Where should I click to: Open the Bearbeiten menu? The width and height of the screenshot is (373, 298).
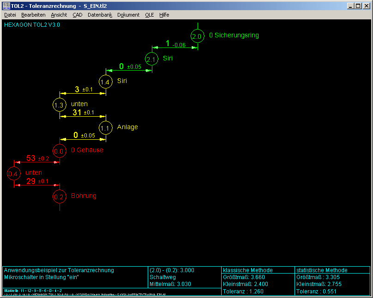click(33, 15)
